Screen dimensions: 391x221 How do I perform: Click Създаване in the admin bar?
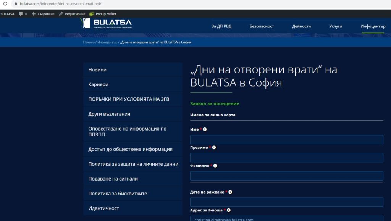(46, 14)
